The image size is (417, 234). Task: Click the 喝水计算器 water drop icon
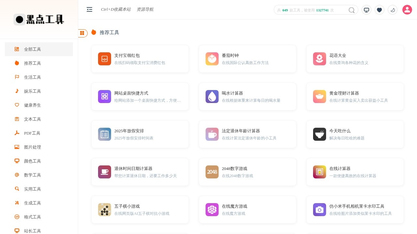(x=212, y=97)
